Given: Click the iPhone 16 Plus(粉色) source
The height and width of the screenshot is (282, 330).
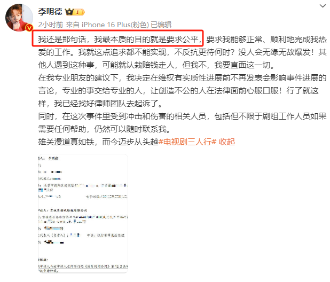Looking at the screenshot, I should tap(115, 25).
